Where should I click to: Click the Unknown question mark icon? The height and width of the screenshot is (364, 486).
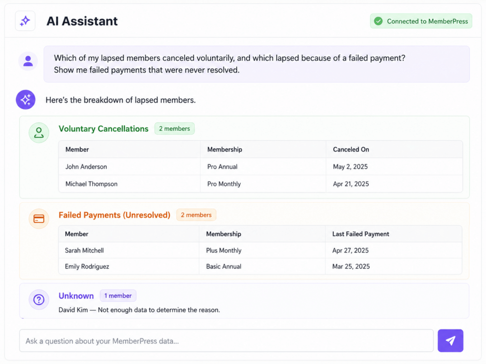[39, 300]
